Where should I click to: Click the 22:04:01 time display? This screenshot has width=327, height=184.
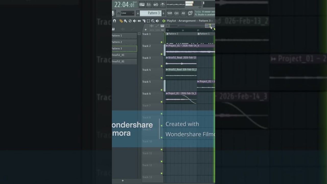click(124, 5)
